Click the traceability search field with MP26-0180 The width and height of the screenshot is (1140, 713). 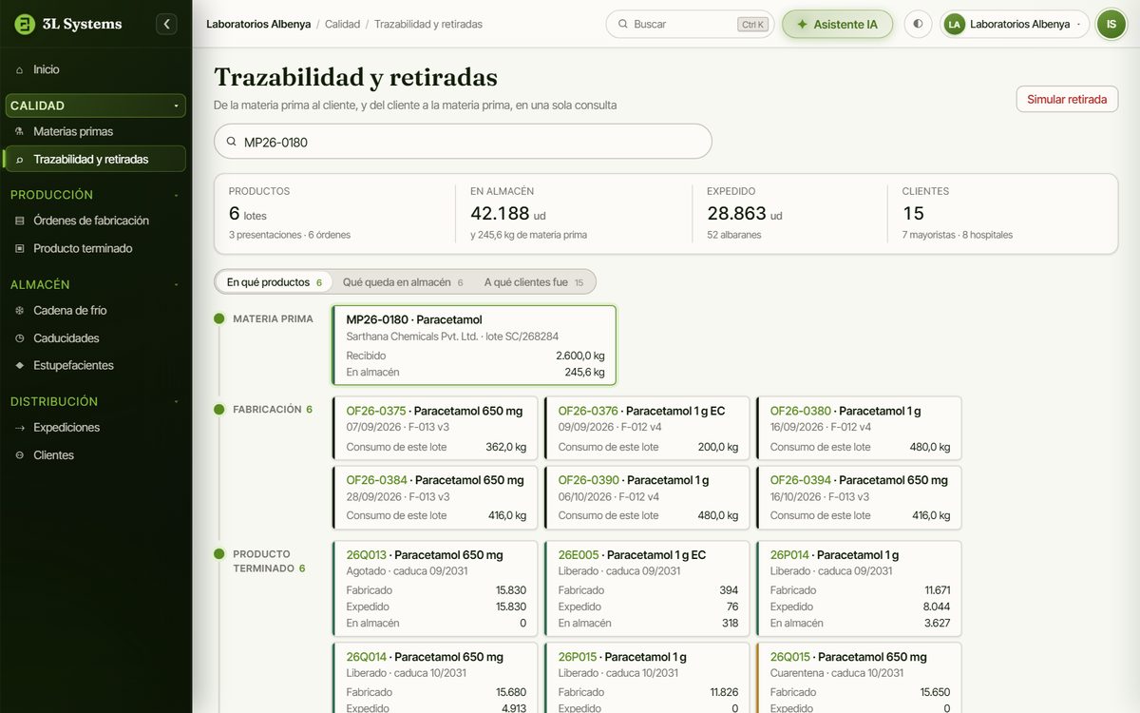pyautogui.click(x=463, y=142)
